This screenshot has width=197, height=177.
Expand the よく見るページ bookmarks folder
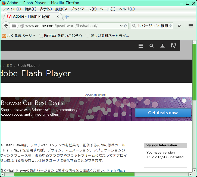click(18, 36)
